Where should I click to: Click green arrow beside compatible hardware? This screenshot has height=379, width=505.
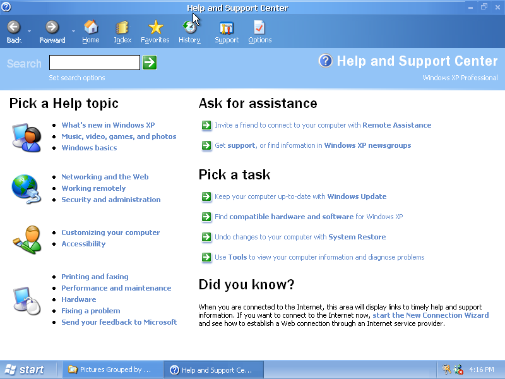pos(206,217)
